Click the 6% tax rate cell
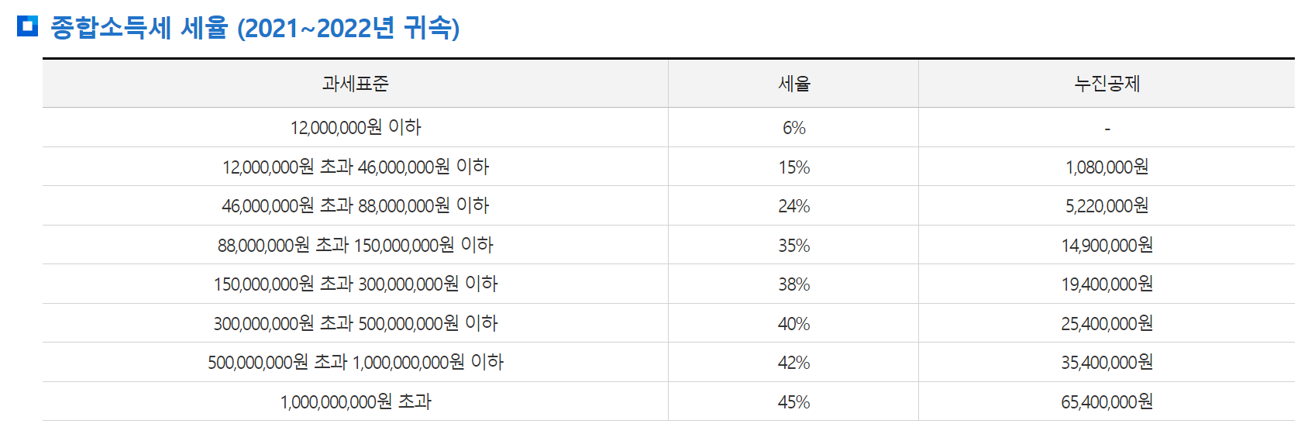Screen dimensions: 1308x434 click(x=794, y=128)
